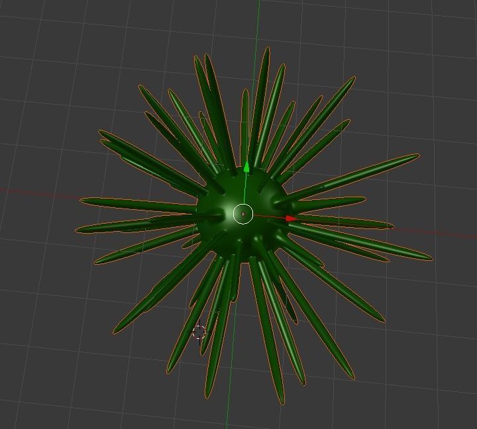The width and height of the screenshot is (477, 429).
Task: Click the white manipulator center circle
Action: (x=242, y=214)
